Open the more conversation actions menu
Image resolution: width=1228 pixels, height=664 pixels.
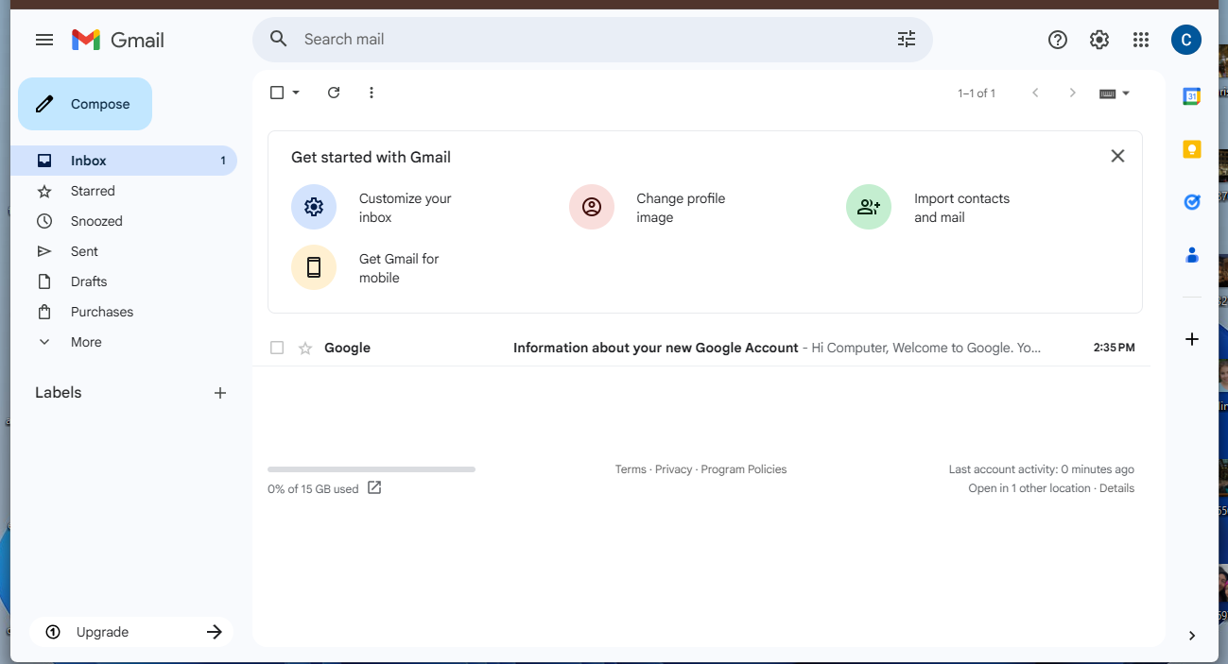[371, 93]
